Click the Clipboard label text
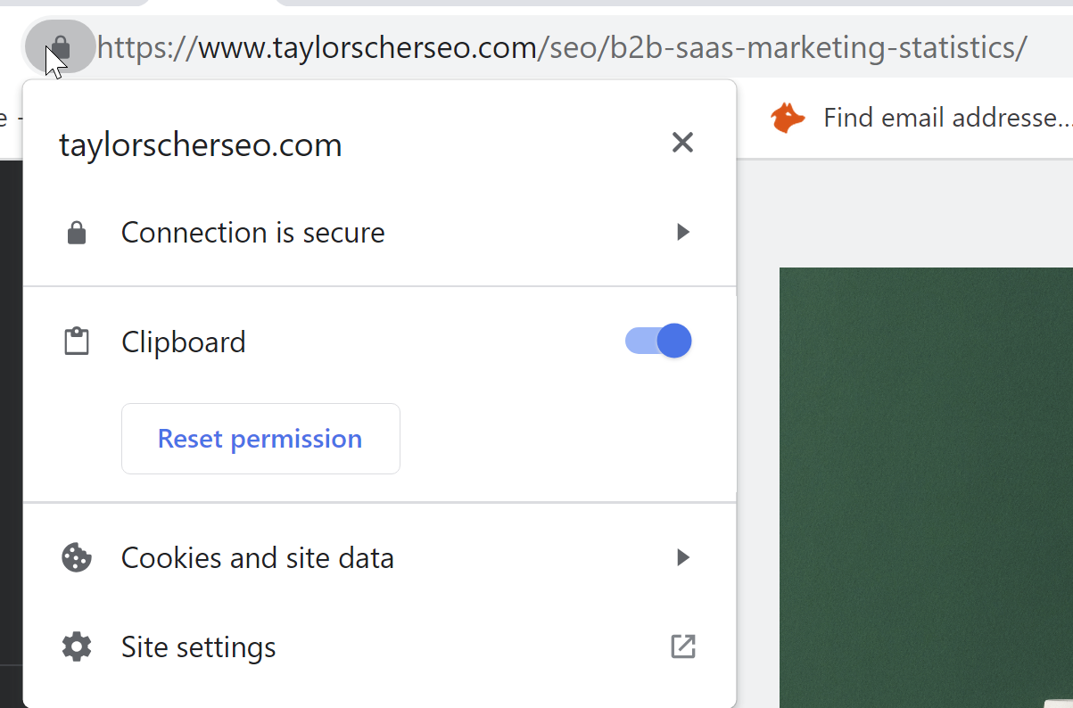The width and height of the screenshot is (1073, 708). click(184, 342)
